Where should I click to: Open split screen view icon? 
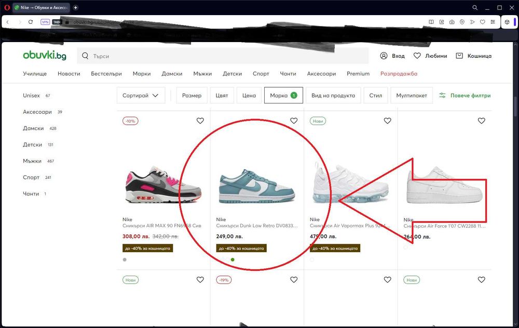[431, 22]
